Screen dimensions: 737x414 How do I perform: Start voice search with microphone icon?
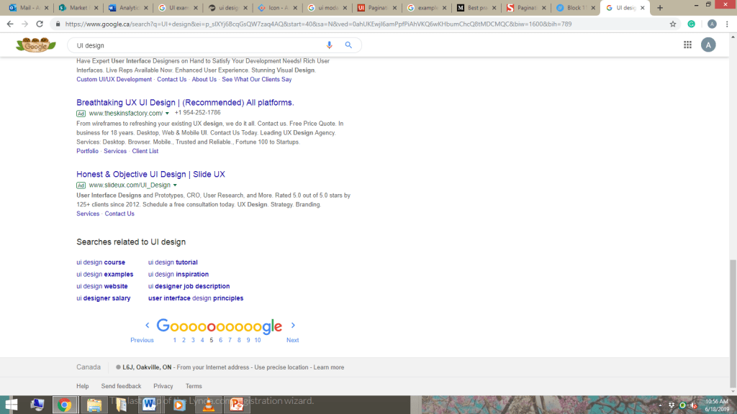(329, 45)
